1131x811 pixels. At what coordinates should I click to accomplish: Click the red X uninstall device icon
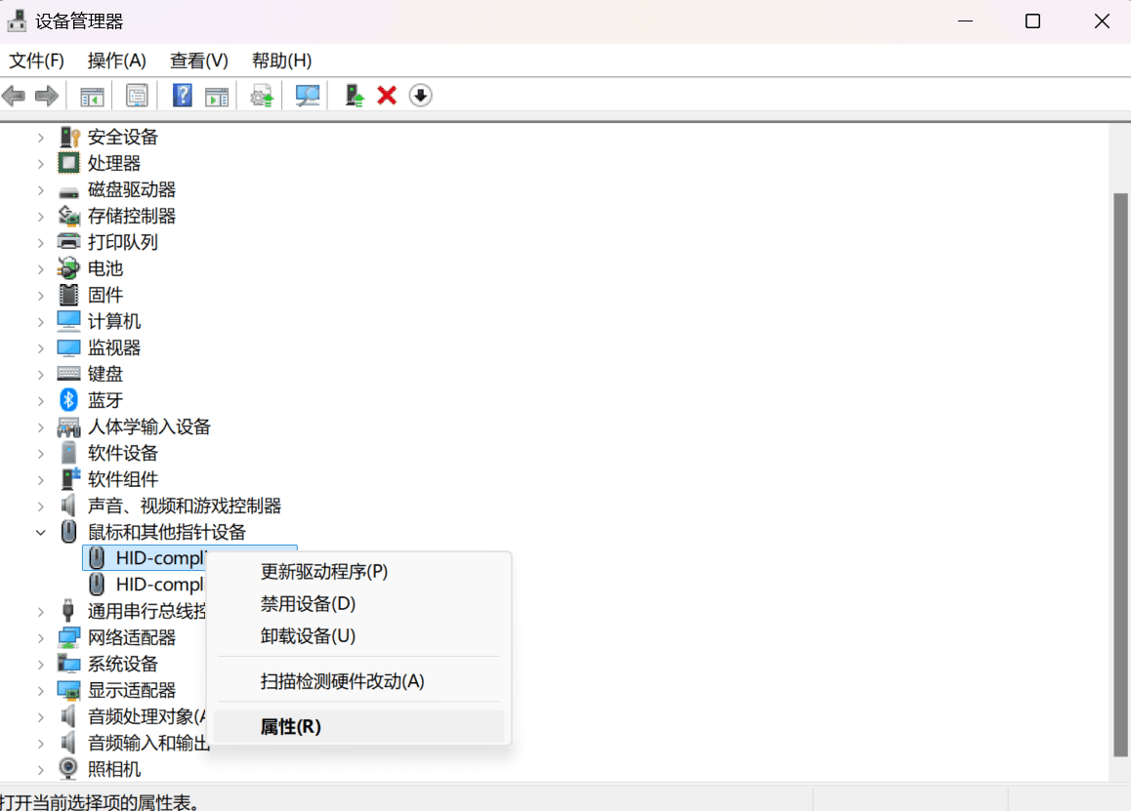[387, 96]
